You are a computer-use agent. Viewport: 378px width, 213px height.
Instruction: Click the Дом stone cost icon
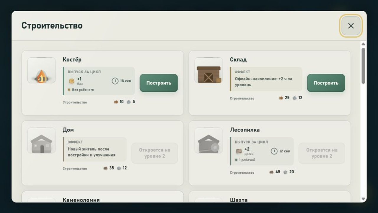tap(119, 168)
